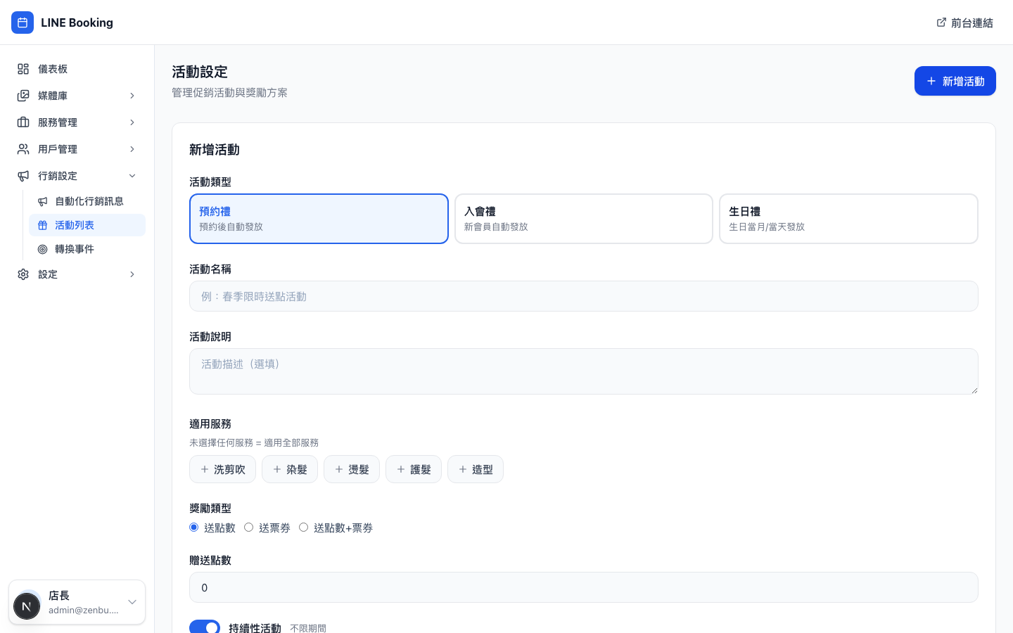Select the 生日禮 activity type card
The image size is (1013, 633).
848,218
